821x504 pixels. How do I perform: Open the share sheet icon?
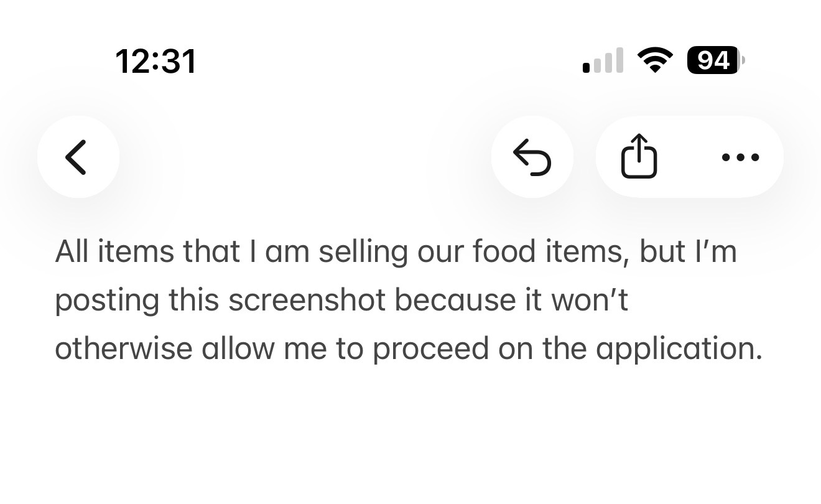pyautogui.click(x=639, y=157)
